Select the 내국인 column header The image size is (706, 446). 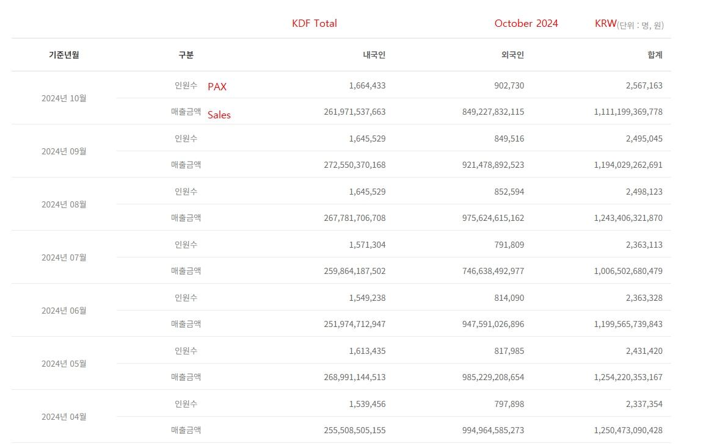pos(374,55)
